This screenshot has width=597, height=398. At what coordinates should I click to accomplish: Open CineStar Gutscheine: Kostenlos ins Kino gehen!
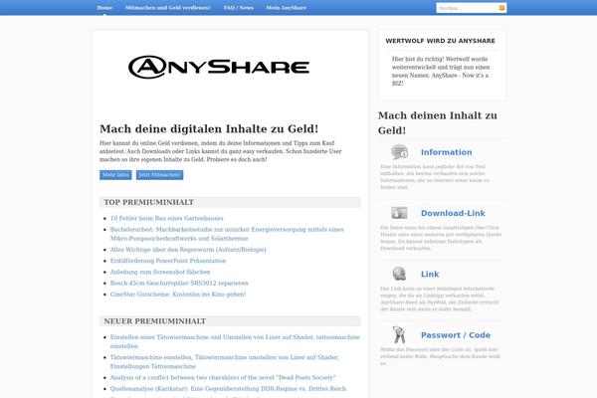pyautogui.click(x=178, y=295)
